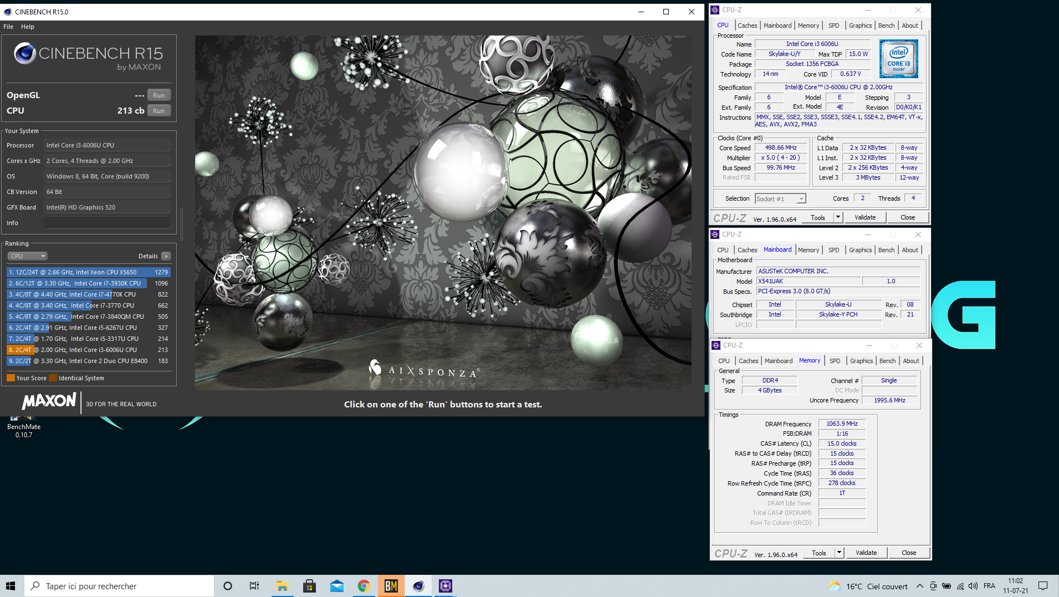Image resolution: width=1059 pixels, height=597 pixels.
Task: Select ranking row Intel Core i7-4770K
Action: tap(89, 294)
